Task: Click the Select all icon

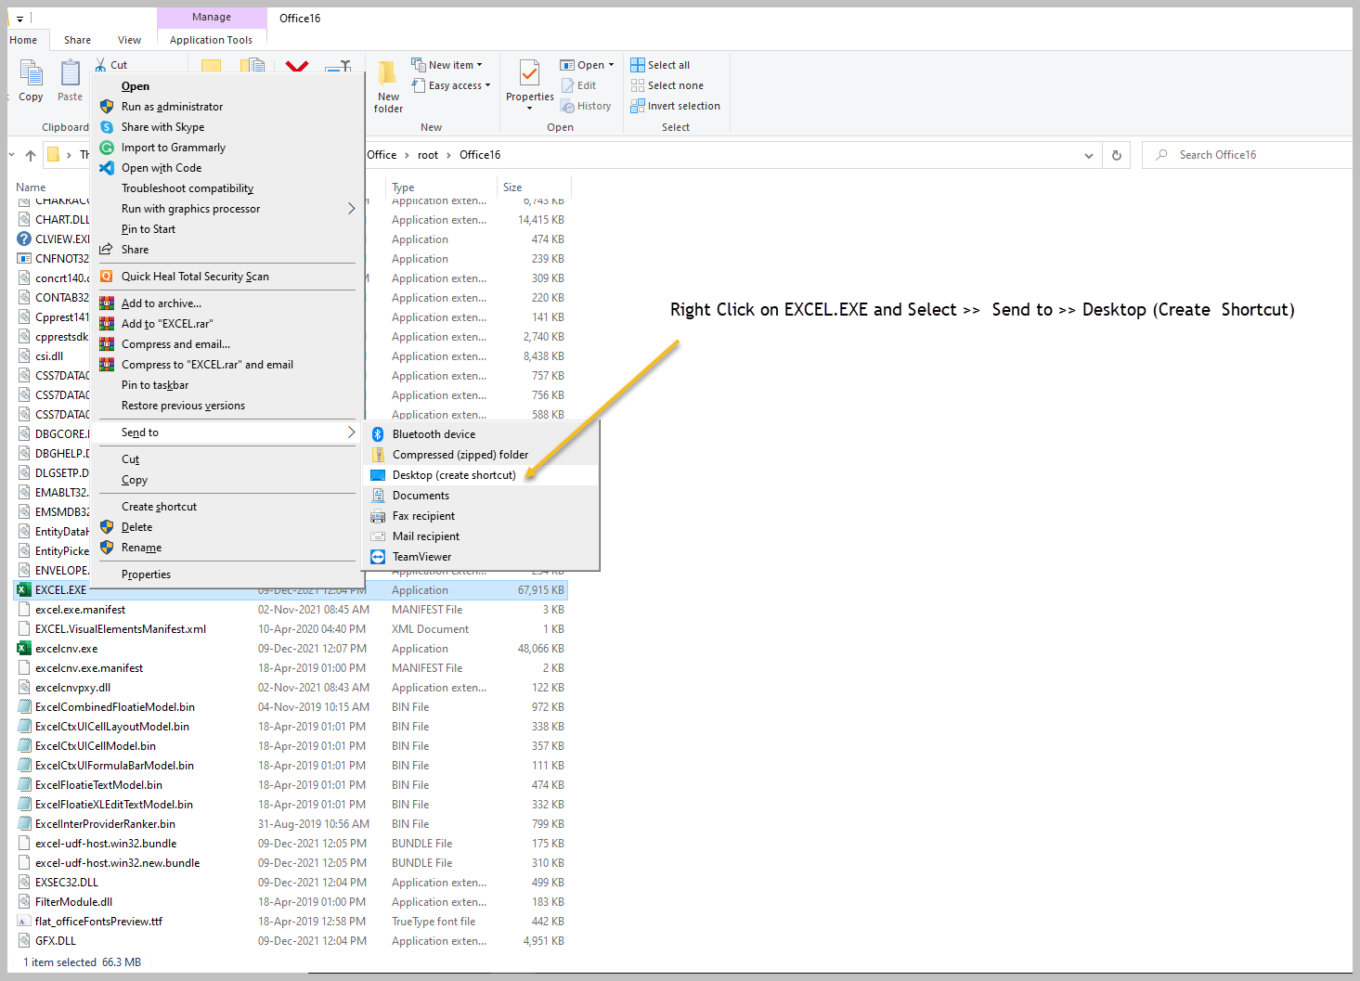Action: pos(638,65)
